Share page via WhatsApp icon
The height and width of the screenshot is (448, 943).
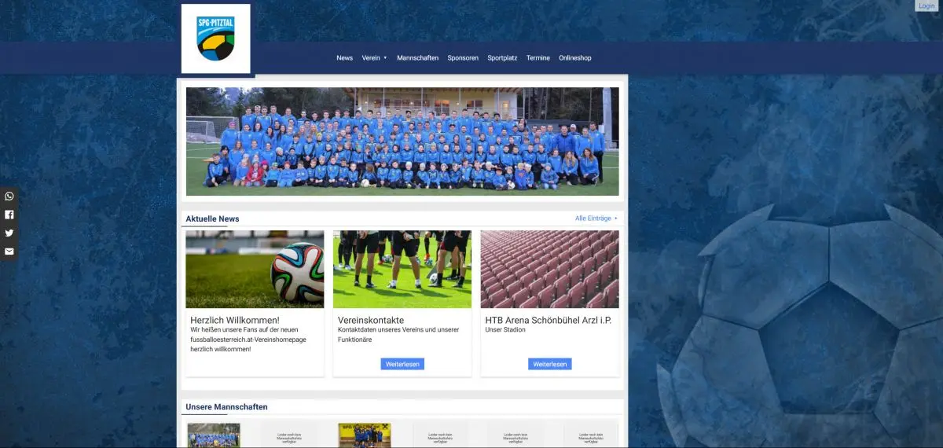pos(9,196)
